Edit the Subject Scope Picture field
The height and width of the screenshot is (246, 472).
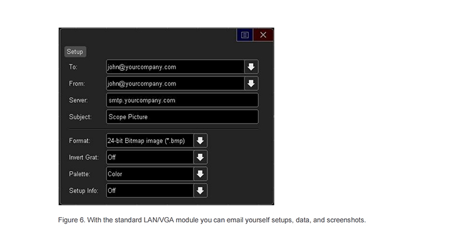[182, 117]
